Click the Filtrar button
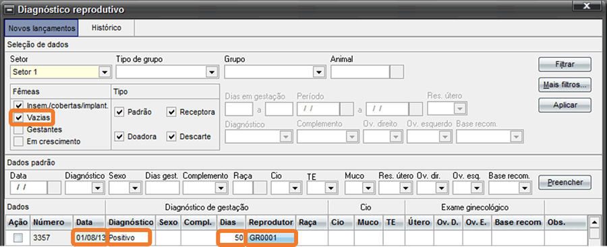Screen dimensions: 607x247 (x=565, y=65)
